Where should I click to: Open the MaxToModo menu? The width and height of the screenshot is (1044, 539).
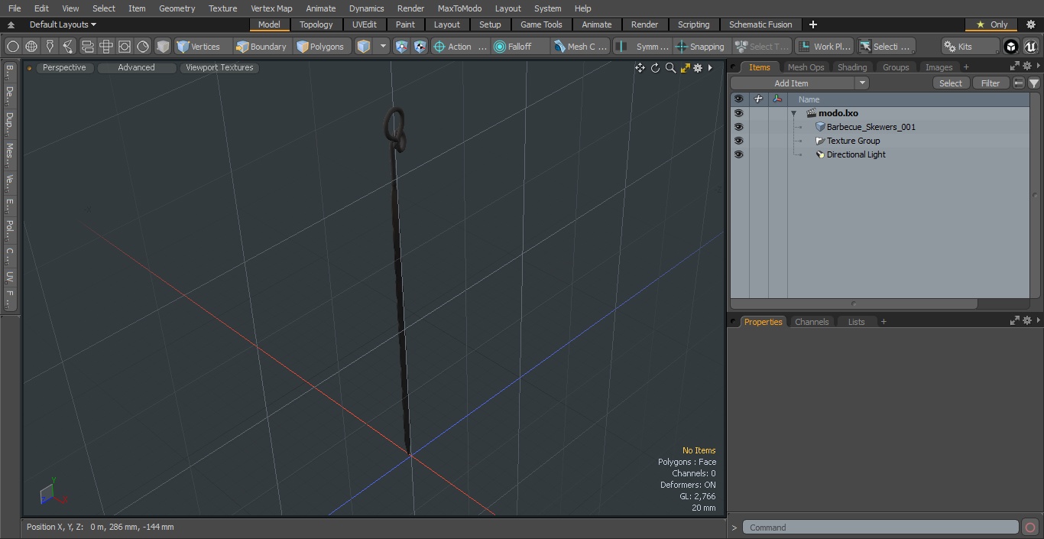tap(459, 8)
